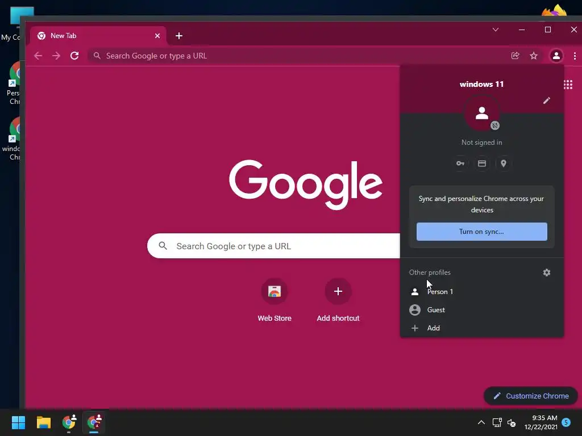Maximize the Chrome window
The width and height of the screenshot is (582, 436).
pos(547,30)
